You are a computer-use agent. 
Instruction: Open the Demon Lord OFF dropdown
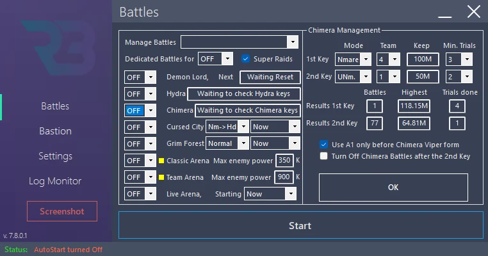[140, 77]
